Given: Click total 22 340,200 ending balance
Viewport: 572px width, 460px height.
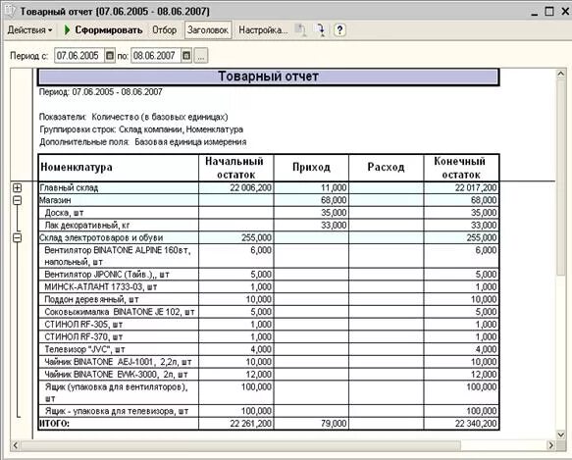Looking at the screenshot, I should coord(461,424).
